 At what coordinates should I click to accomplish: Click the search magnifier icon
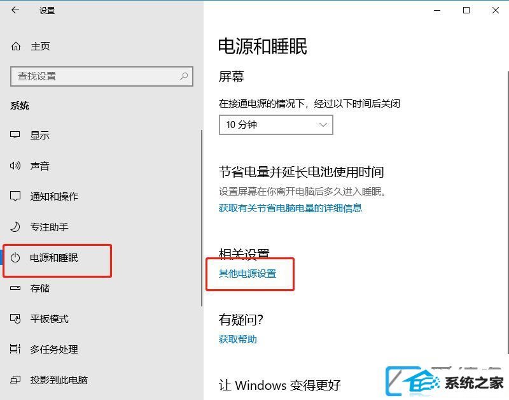pyautogui.click(x=184, y=76)
